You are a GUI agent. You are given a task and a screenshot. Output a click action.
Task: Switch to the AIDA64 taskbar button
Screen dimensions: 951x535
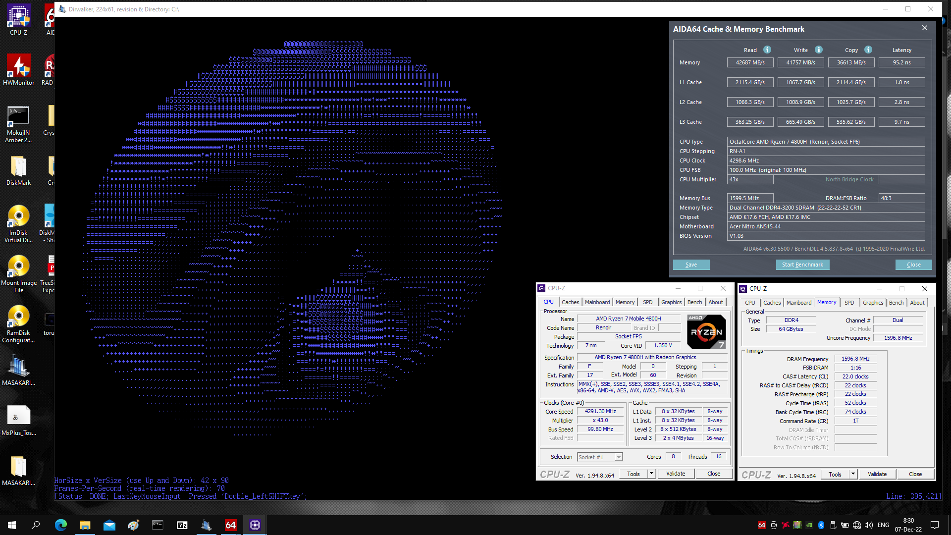coord(231,525)
